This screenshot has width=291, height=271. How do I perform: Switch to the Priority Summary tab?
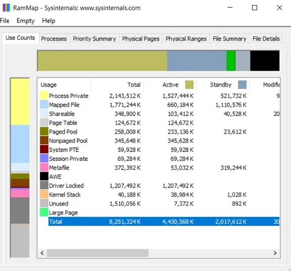coord(94,39)
